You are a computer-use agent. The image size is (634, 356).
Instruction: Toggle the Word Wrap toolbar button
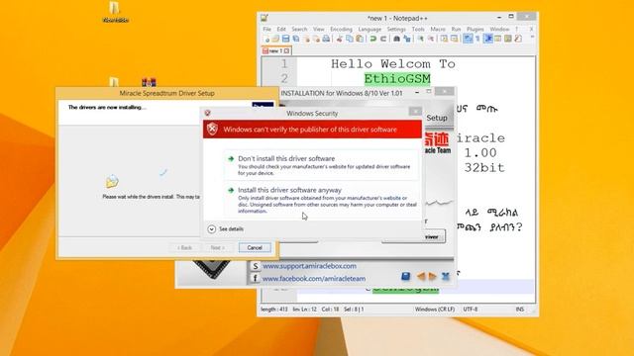coord(468,39)
